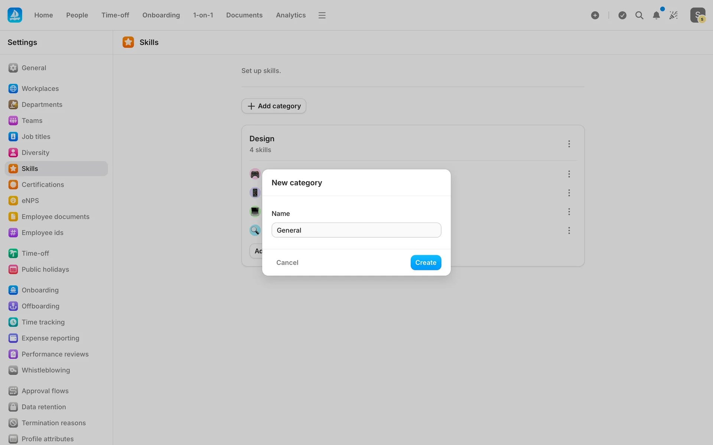The image size is (713, 445).
Task: Click the Add category button
Action: point(274,106)
